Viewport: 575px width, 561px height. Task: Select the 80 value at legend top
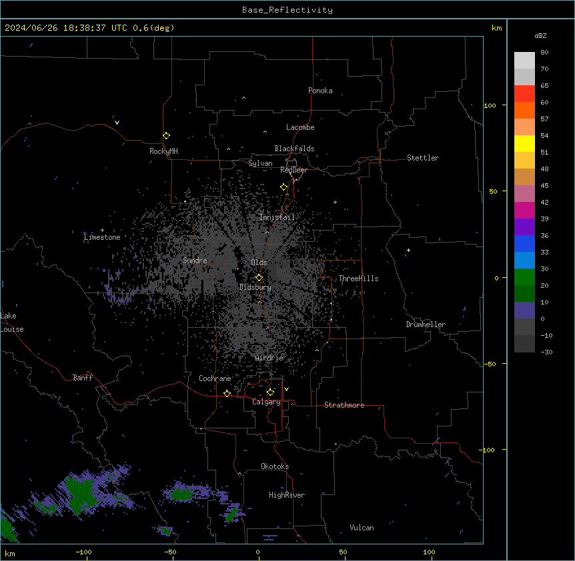[x=544, y=53]
